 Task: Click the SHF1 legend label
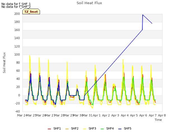[57, 128]
